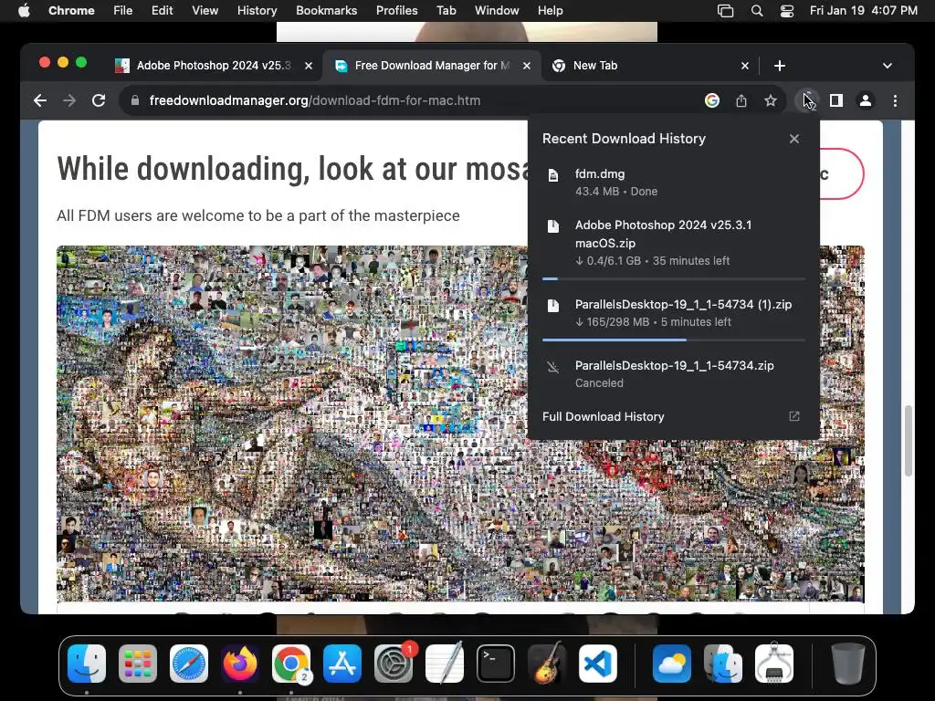935x701 pixels.
Task: Open the Apple menu
Action: click(x=24, y=11)
